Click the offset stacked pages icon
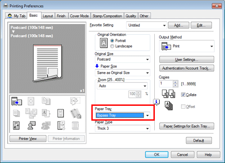The image size is (225, 163). pyautogui.click(x=169, y=106)
